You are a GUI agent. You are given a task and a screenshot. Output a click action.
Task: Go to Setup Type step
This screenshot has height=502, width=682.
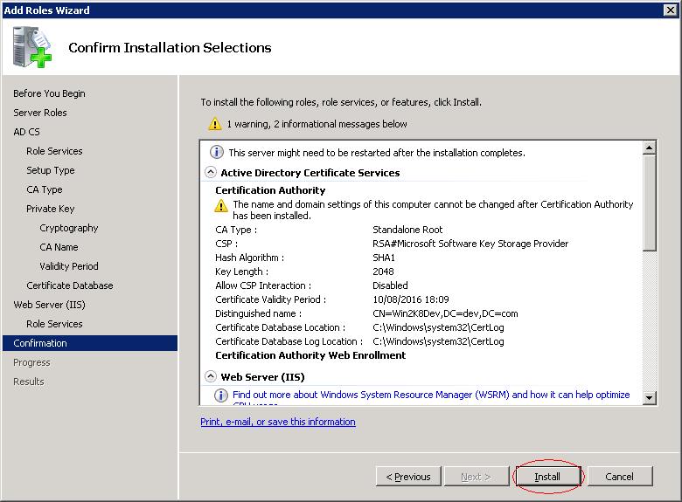[x=51, y=170]
